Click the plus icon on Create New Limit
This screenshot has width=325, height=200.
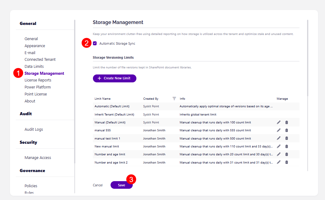pyautogui.click(x=99, y=78)
